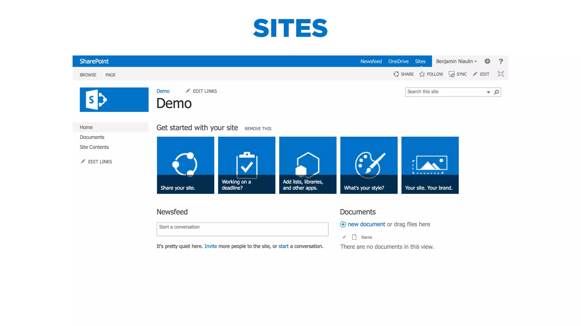The width and height of the screenshot is (581, 326).
Task: Open the search scope dropdown arrow
Action: tap(489, 92)
